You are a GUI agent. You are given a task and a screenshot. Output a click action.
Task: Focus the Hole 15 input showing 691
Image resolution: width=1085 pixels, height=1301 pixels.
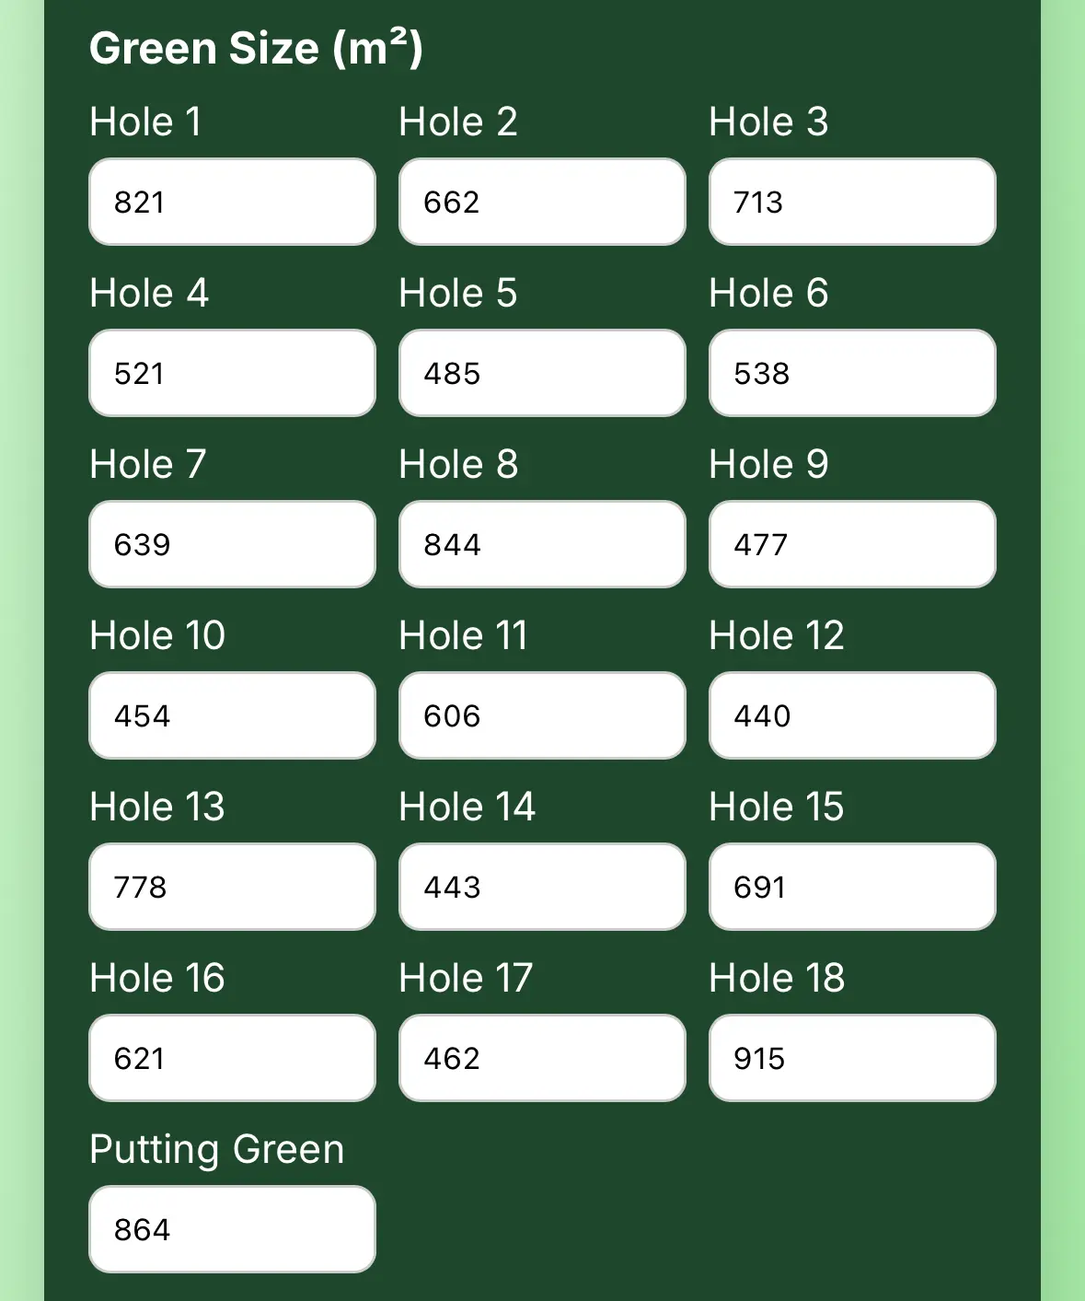point(851,887)
